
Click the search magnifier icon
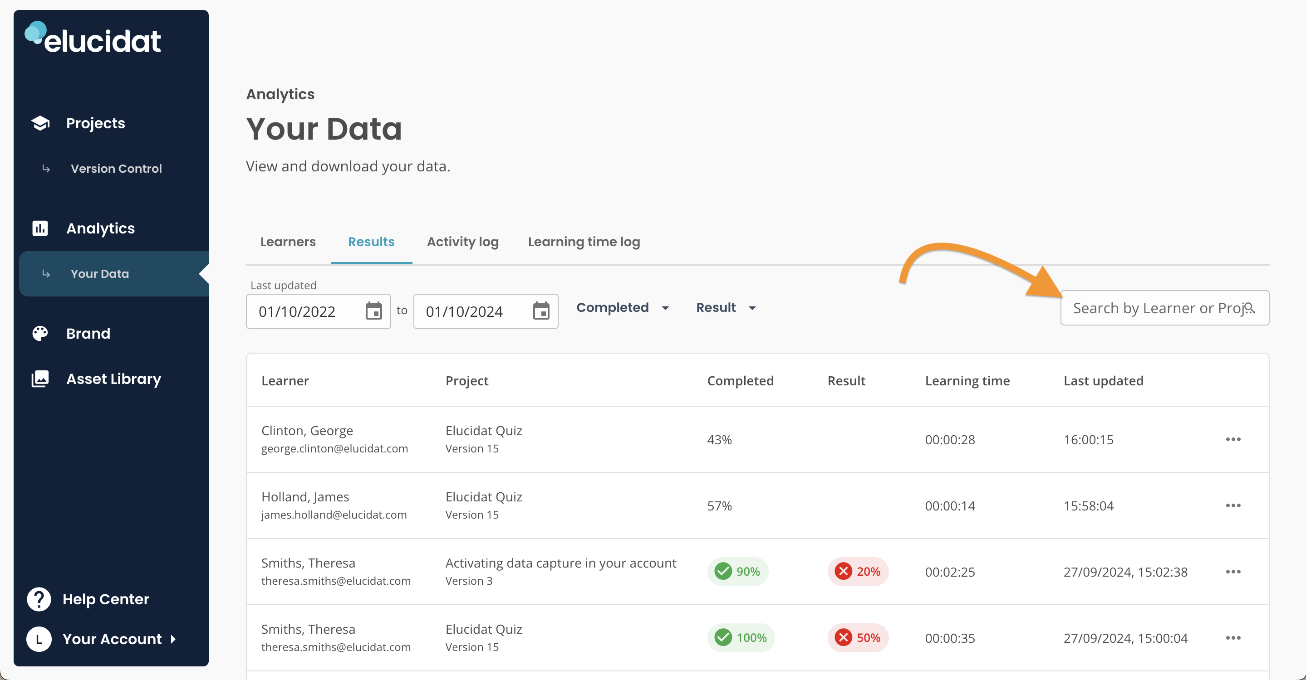[1250, 308]
